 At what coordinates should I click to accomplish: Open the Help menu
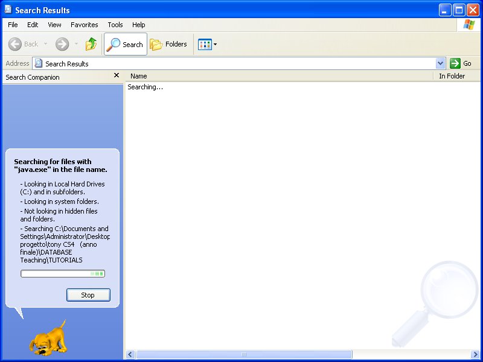coord(139,25)
